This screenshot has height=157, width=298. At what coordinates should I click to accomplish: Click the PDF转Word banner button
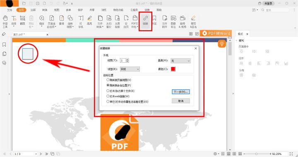point(216,33)
